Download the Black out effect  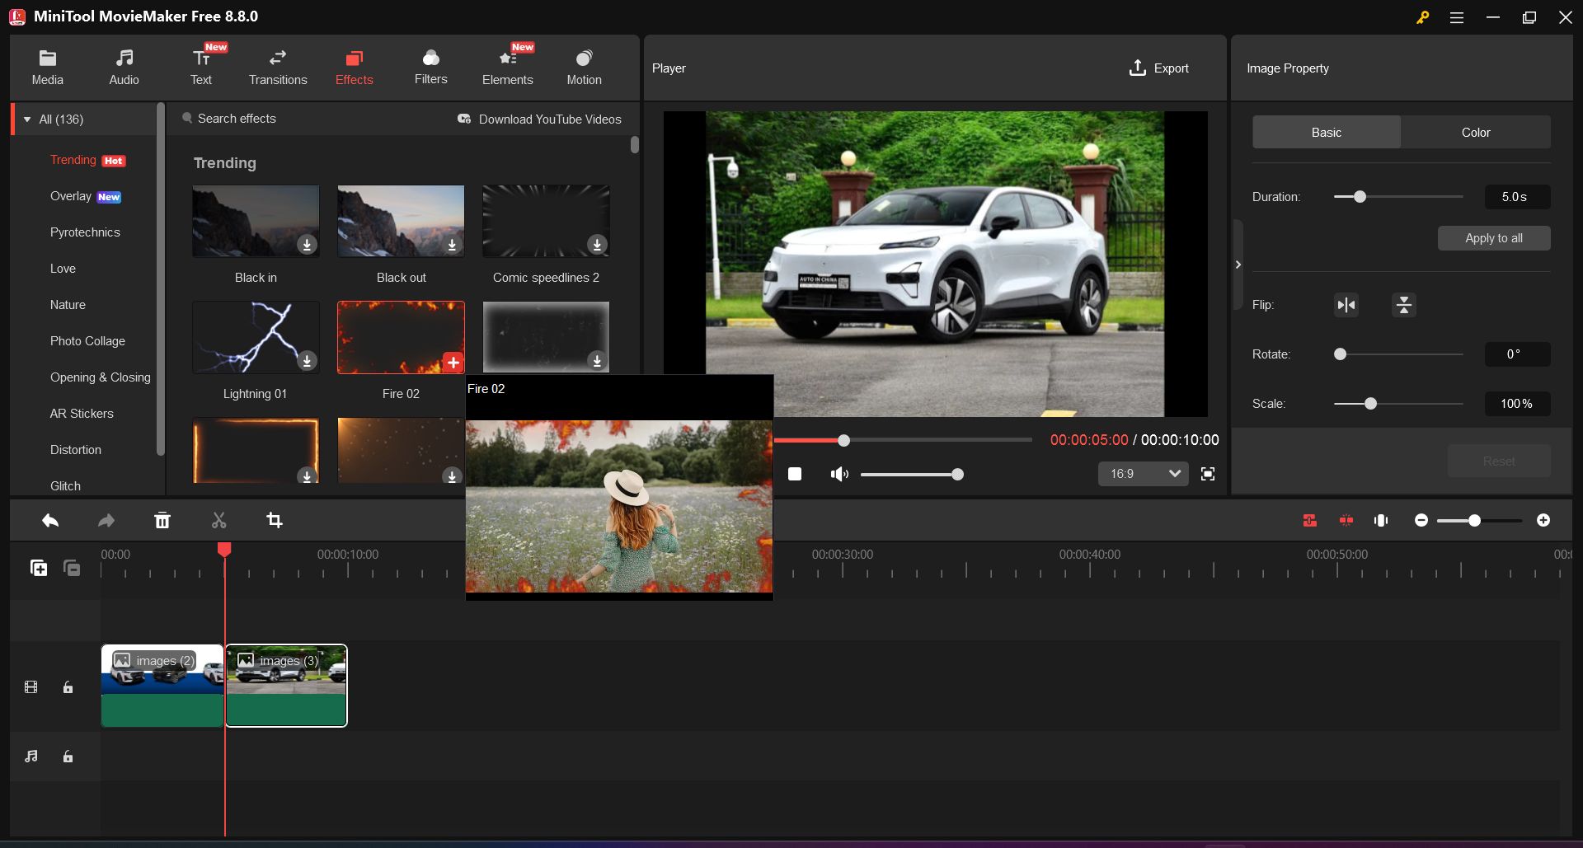(452, 245)
